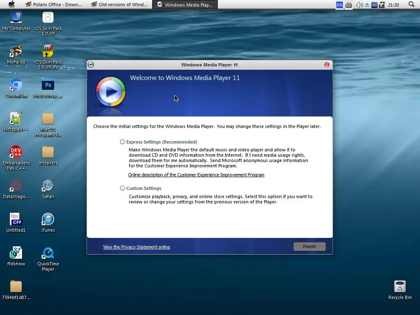Open the Apple menu icon
The height and width of the screenshot is (315, 420).
click(x=12, y=4)
